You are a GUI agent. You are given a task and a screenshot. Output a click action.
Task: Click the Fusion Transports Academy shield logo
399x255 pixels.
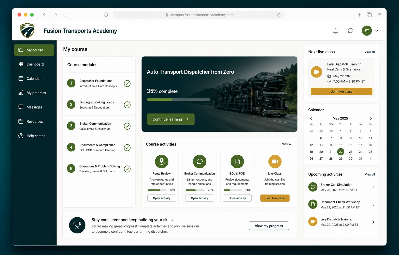(x=27, y=31)
